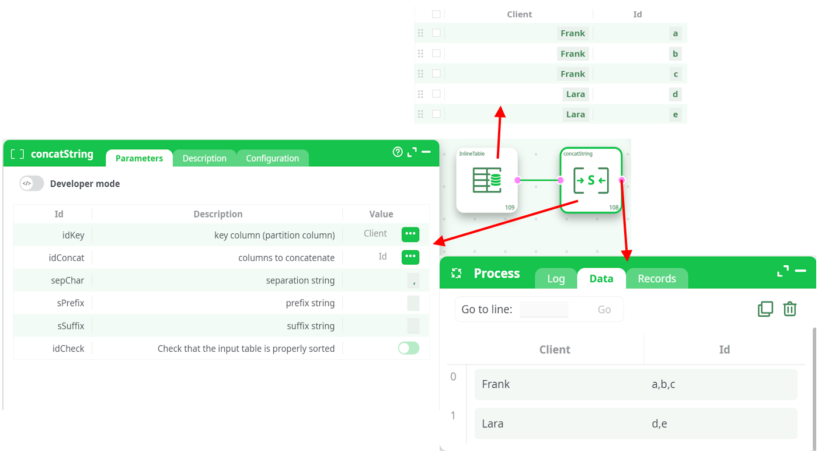Toggle Developer mode switch
Screen dimensions: 818x452
point(32,184)
